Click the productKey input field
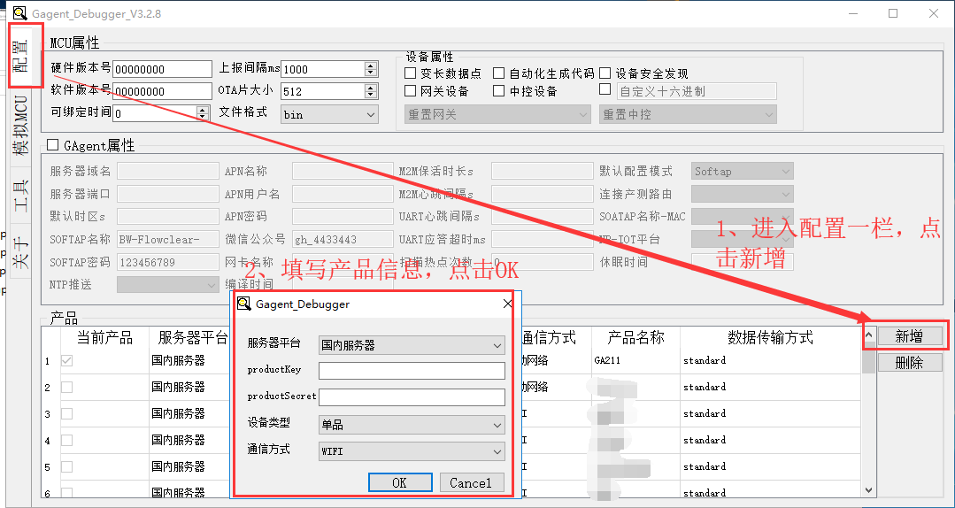 click(x=412, y=371)
